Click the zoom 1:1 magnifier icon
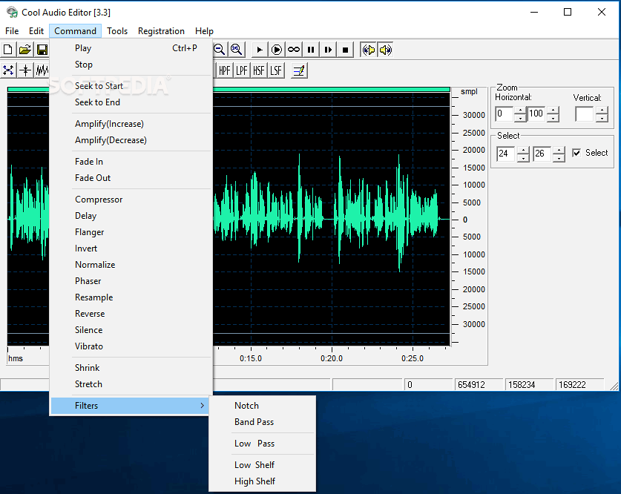Screen dimensions: 621x494 click(x=237, y=50)
